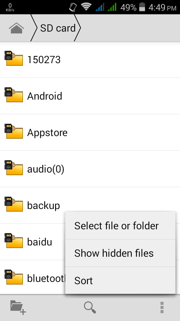
Task: Tap the three-dot overflow menu icon
Action: coord(162,307)
